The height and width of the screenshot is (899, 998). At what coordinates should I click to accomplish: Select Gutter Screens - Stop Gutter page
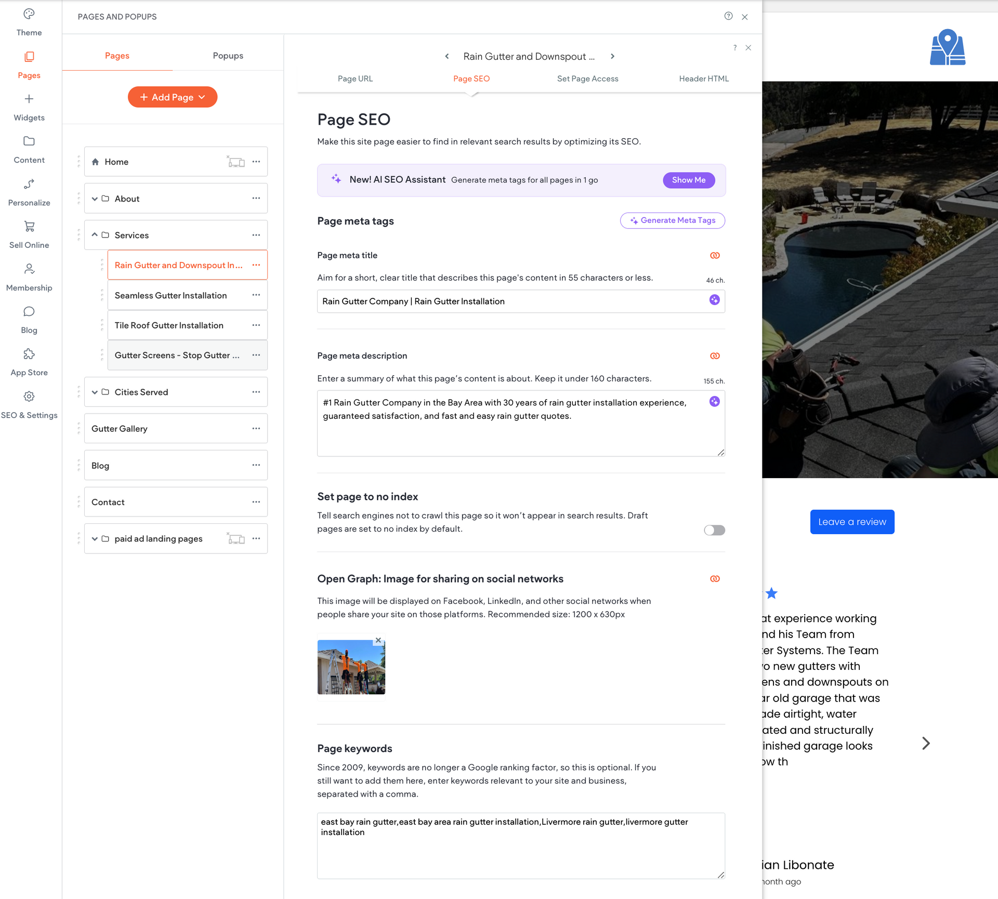tap(188, 355)
